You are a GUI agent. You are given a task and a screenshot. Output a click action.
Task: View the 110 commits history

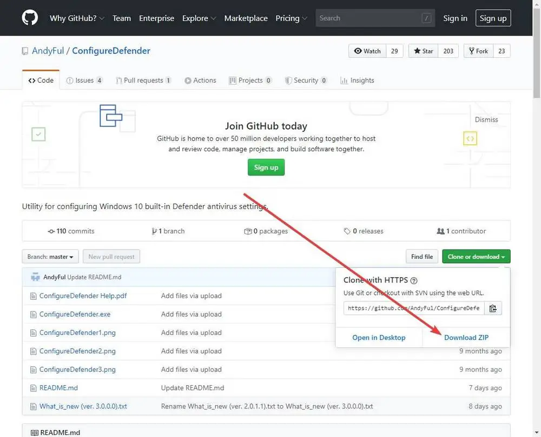pyautogui.click(x=71, y=231)
